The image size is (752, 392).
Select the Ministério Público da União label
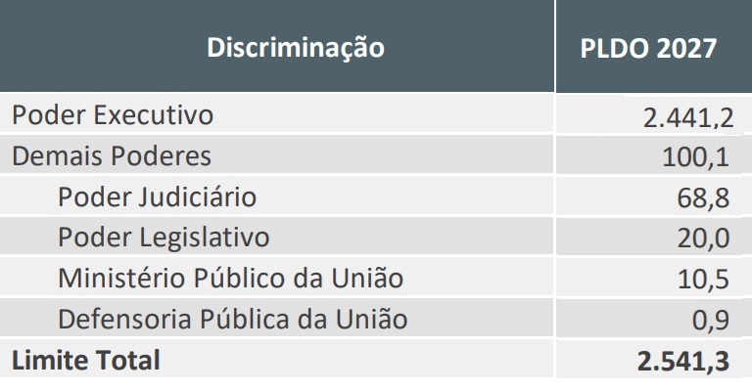click(x=229, y=279)
